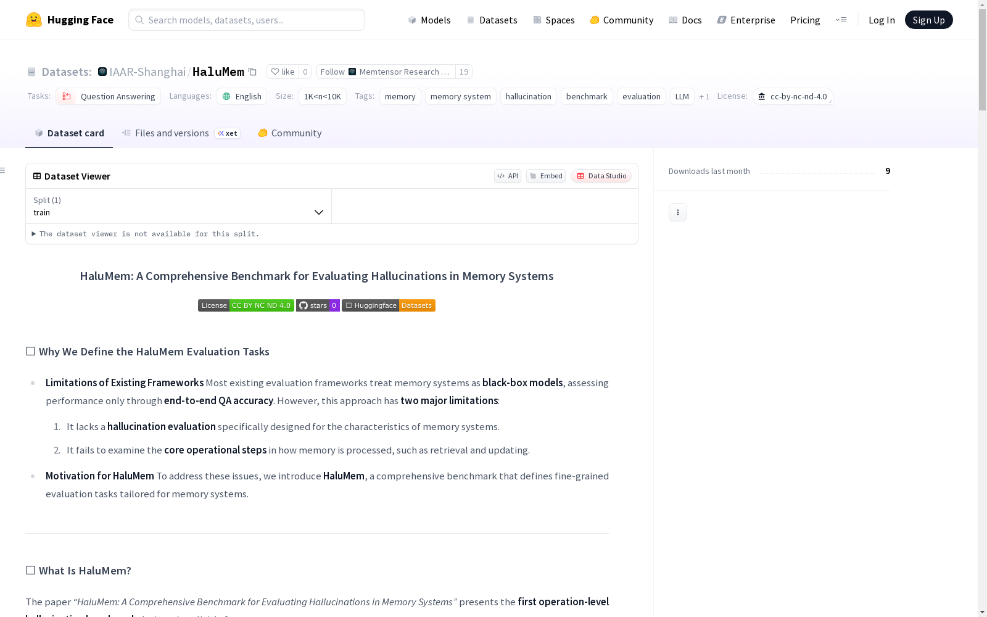987x617 pixels.
Task: Expand the dataset viewer not available message
Action: pyautogui.click(x=146, y=234)
